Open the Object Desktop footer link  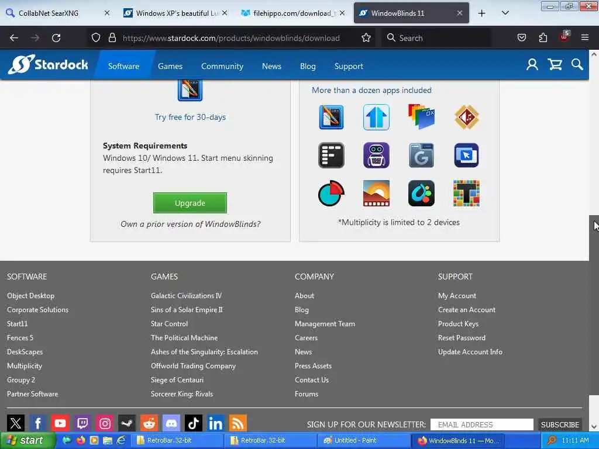(x=30, y=295)
